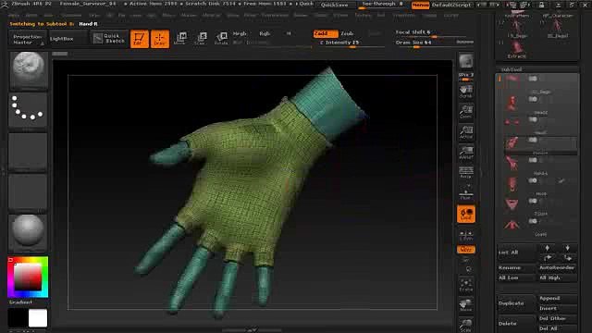Click the L.Sym icon
The image size is (592, 333).
coord(466,235)
